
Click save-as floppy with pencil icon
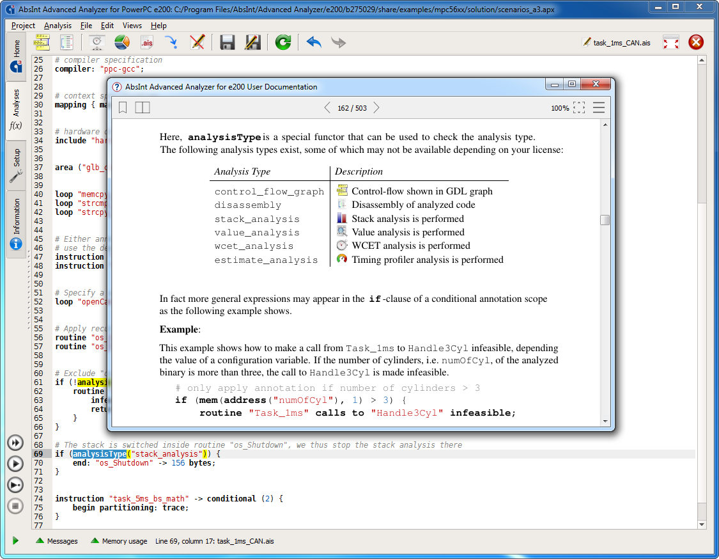pos(252,43)
